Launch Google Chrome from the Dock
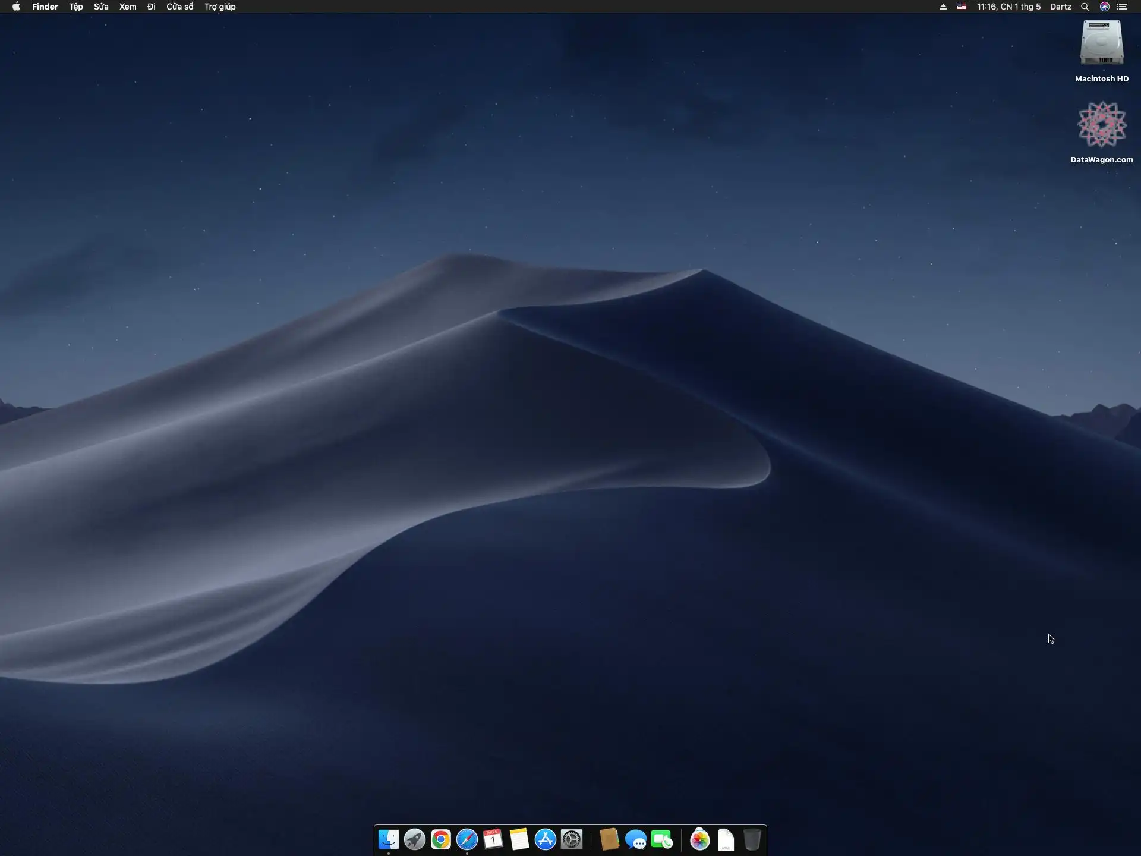 click(x=441, y=839)
